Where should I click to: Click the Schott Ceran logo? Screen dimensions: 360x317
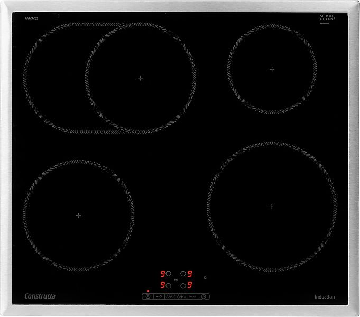click(x=327, y=17)
